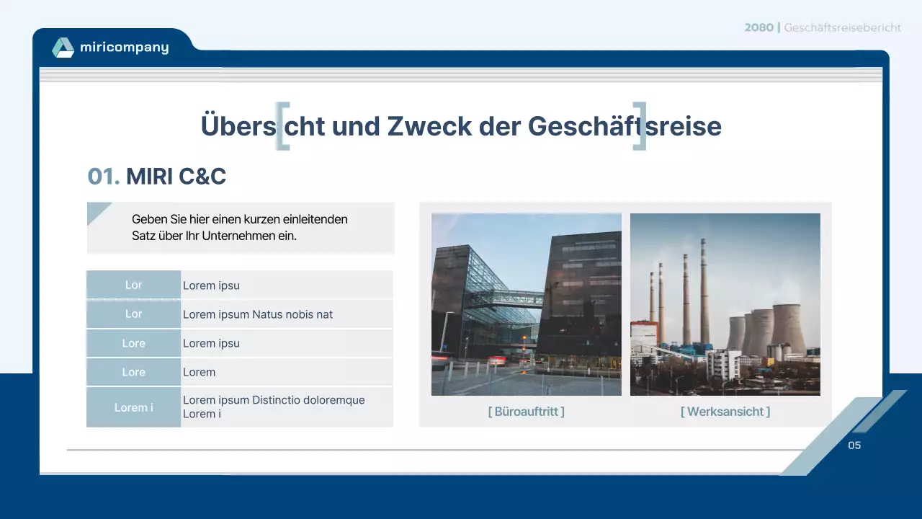Click the first 'Lor' table row header

click(133, 285)
